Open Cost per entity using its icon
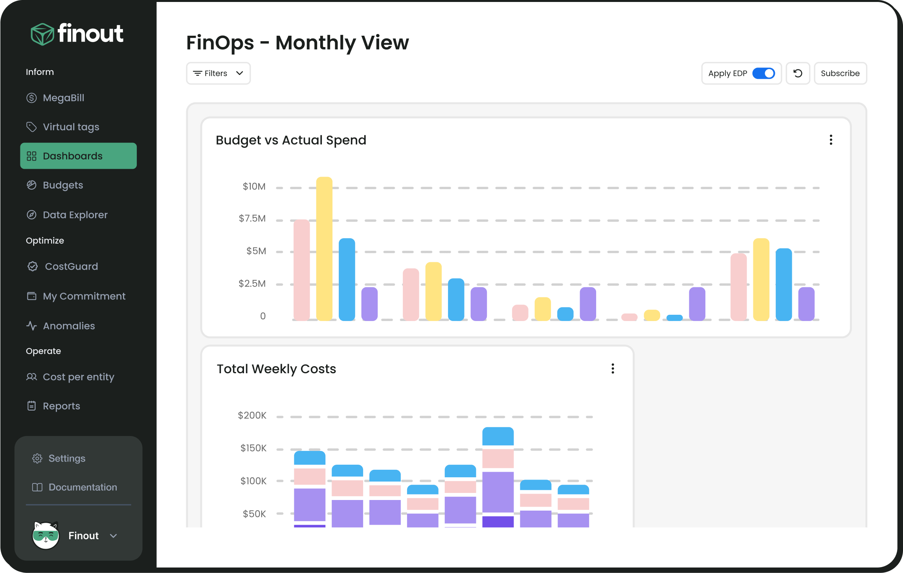 point(31,376)
